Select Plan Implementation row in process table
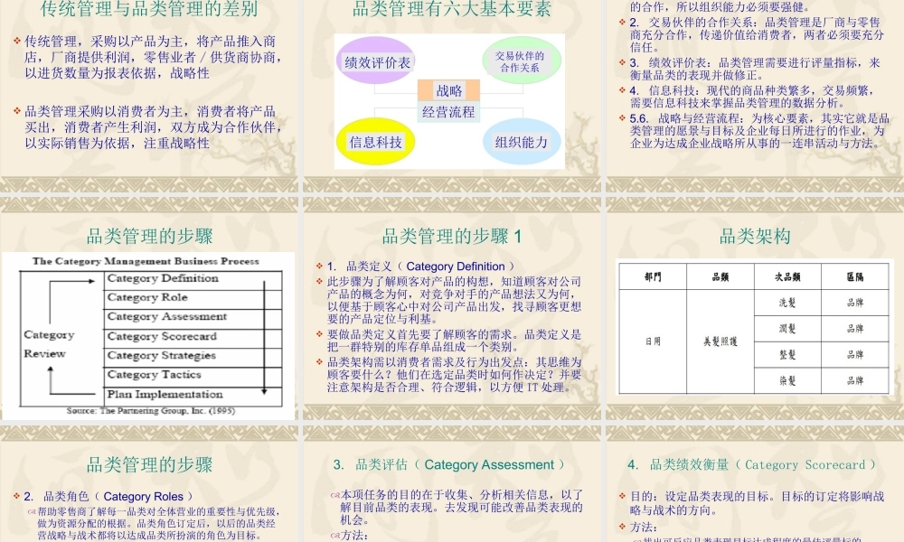 [x=193, y=395]
